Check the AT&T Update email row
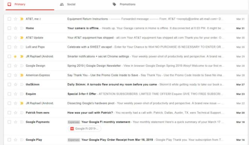The height and width of the screenshot is (145, 249). point(9,38)
